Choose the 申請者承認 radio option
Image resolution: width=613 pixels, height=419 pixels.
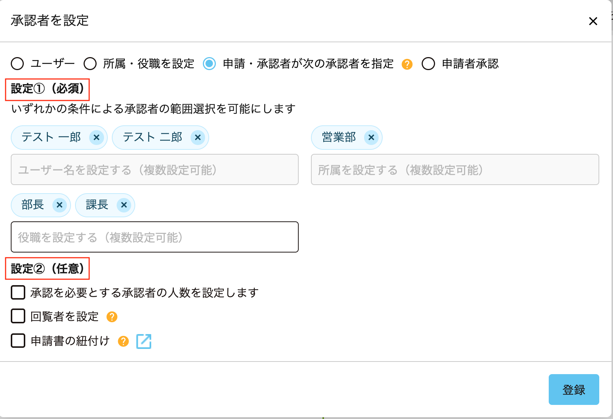click(428, 64)
